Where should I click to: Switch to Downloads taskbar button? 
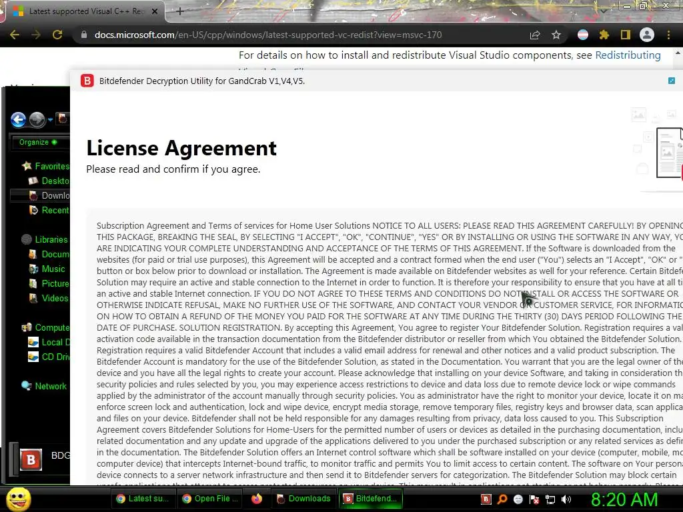(x=303, y=499)
